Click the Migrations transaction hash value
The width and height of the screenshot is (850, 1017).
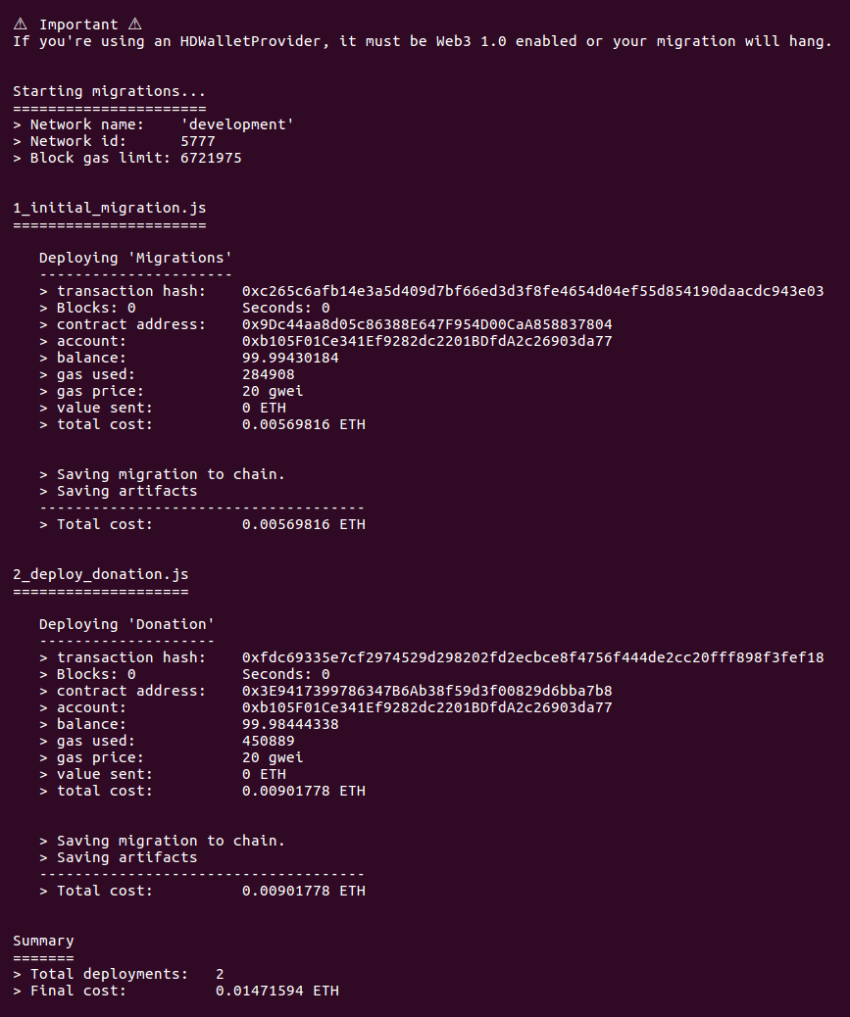[x=532, y=291]
